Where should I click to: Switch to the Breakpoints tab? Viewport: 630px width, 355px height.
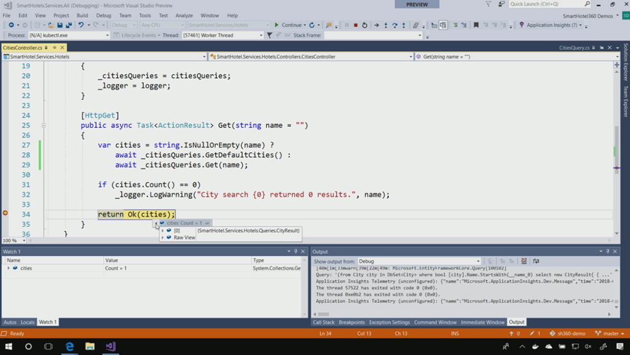[351, 322]
